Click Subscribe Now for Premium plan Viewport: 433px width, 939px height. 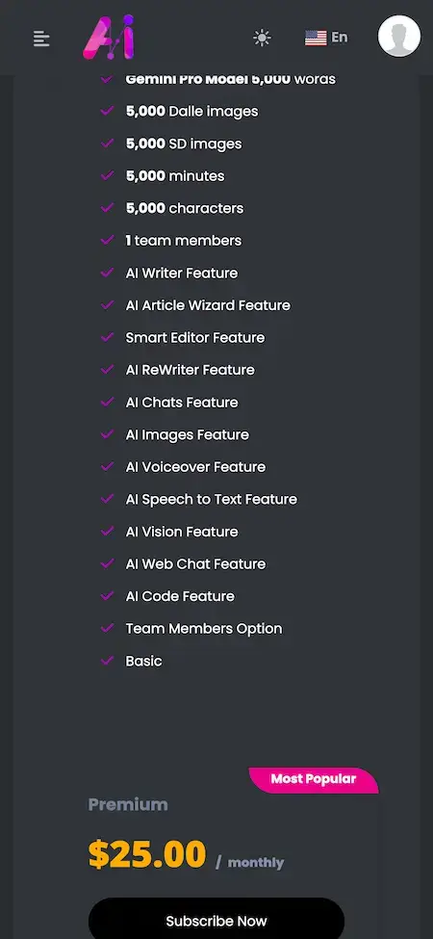coord(216,921)
